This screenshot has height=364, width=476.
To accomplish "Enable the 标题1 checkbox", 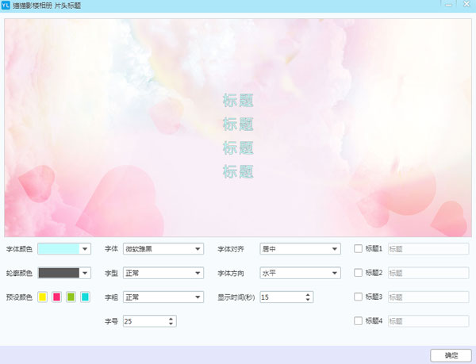I will click(x=359, y=248).
